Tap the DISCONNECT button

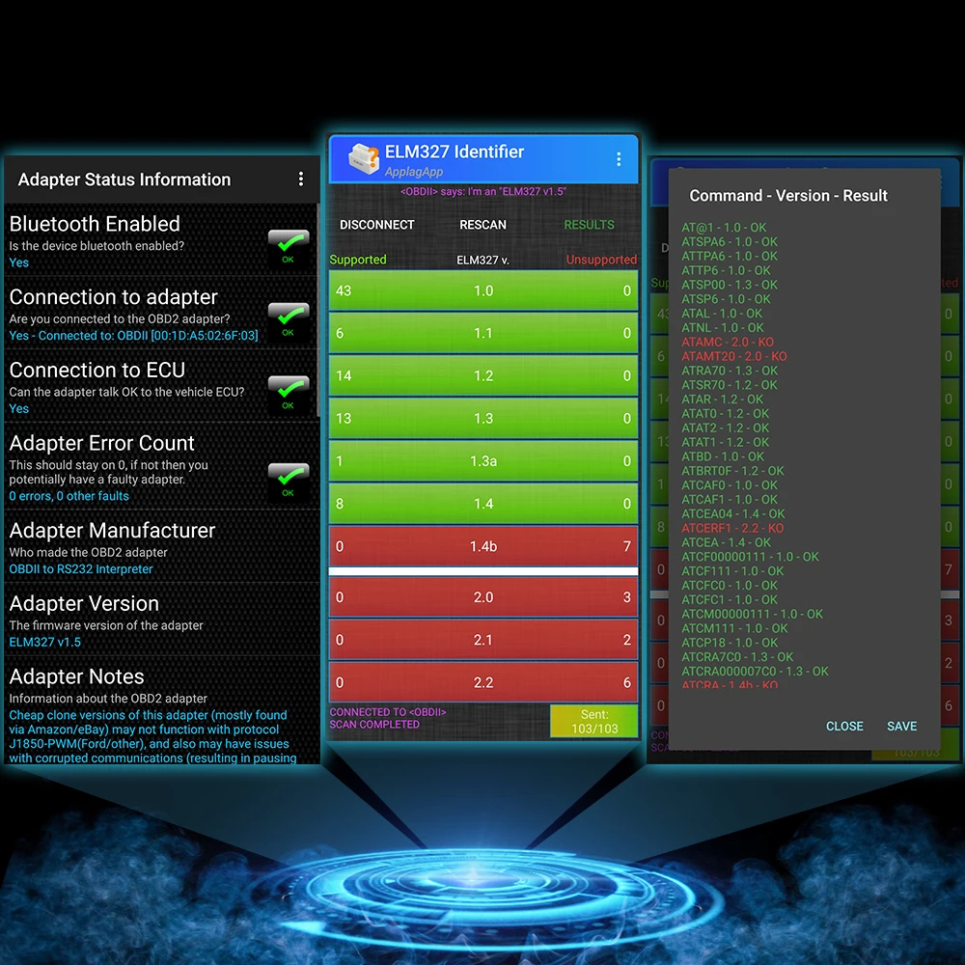(x=377, y=225)
